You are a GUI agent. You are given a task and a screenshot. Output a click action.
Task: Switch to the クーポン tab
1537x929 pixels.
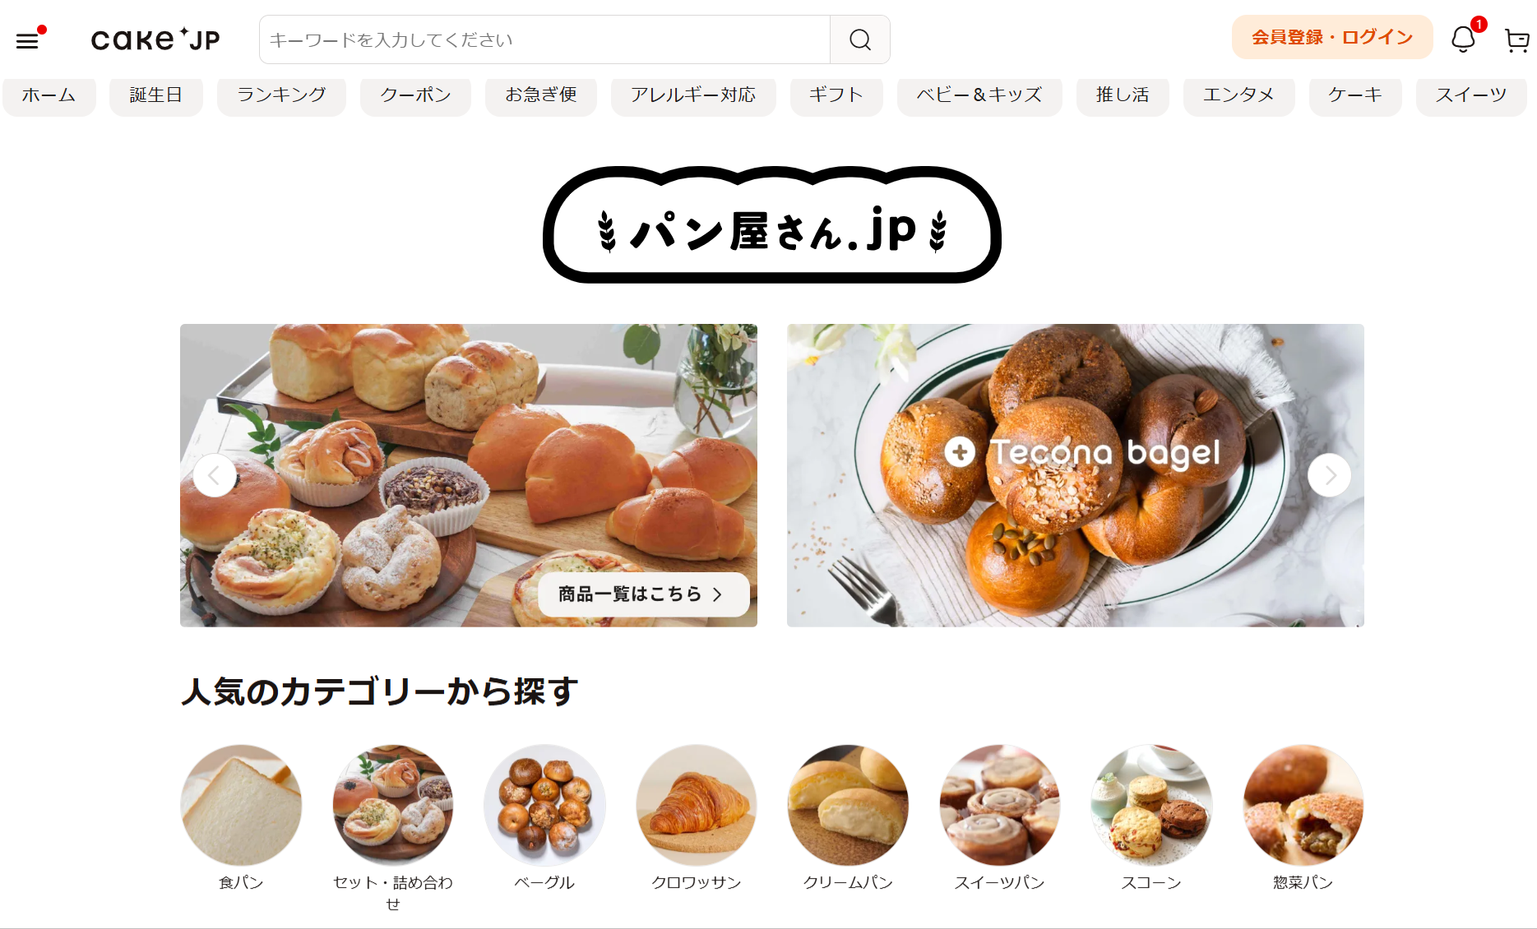pos(415,95)
